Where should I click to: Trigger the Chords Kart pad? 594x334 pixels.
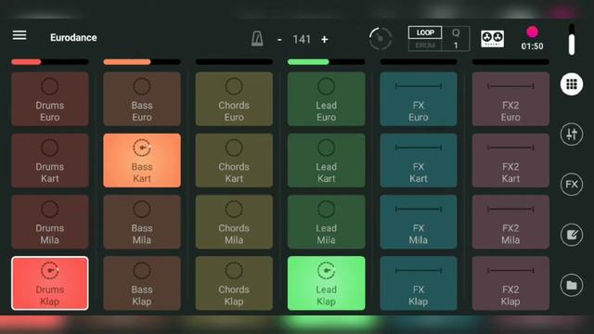(234, 161)
